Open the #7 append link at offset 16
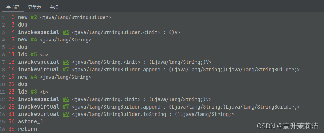The width and height of the screenshot is (324, 133). coord(66,70)
